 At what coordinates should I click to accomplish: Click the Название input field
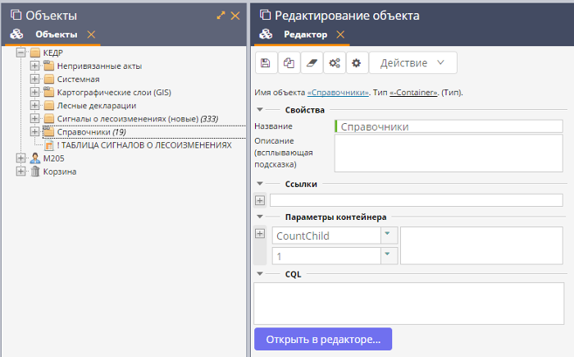pyautogui.click(x=449, y=126)
